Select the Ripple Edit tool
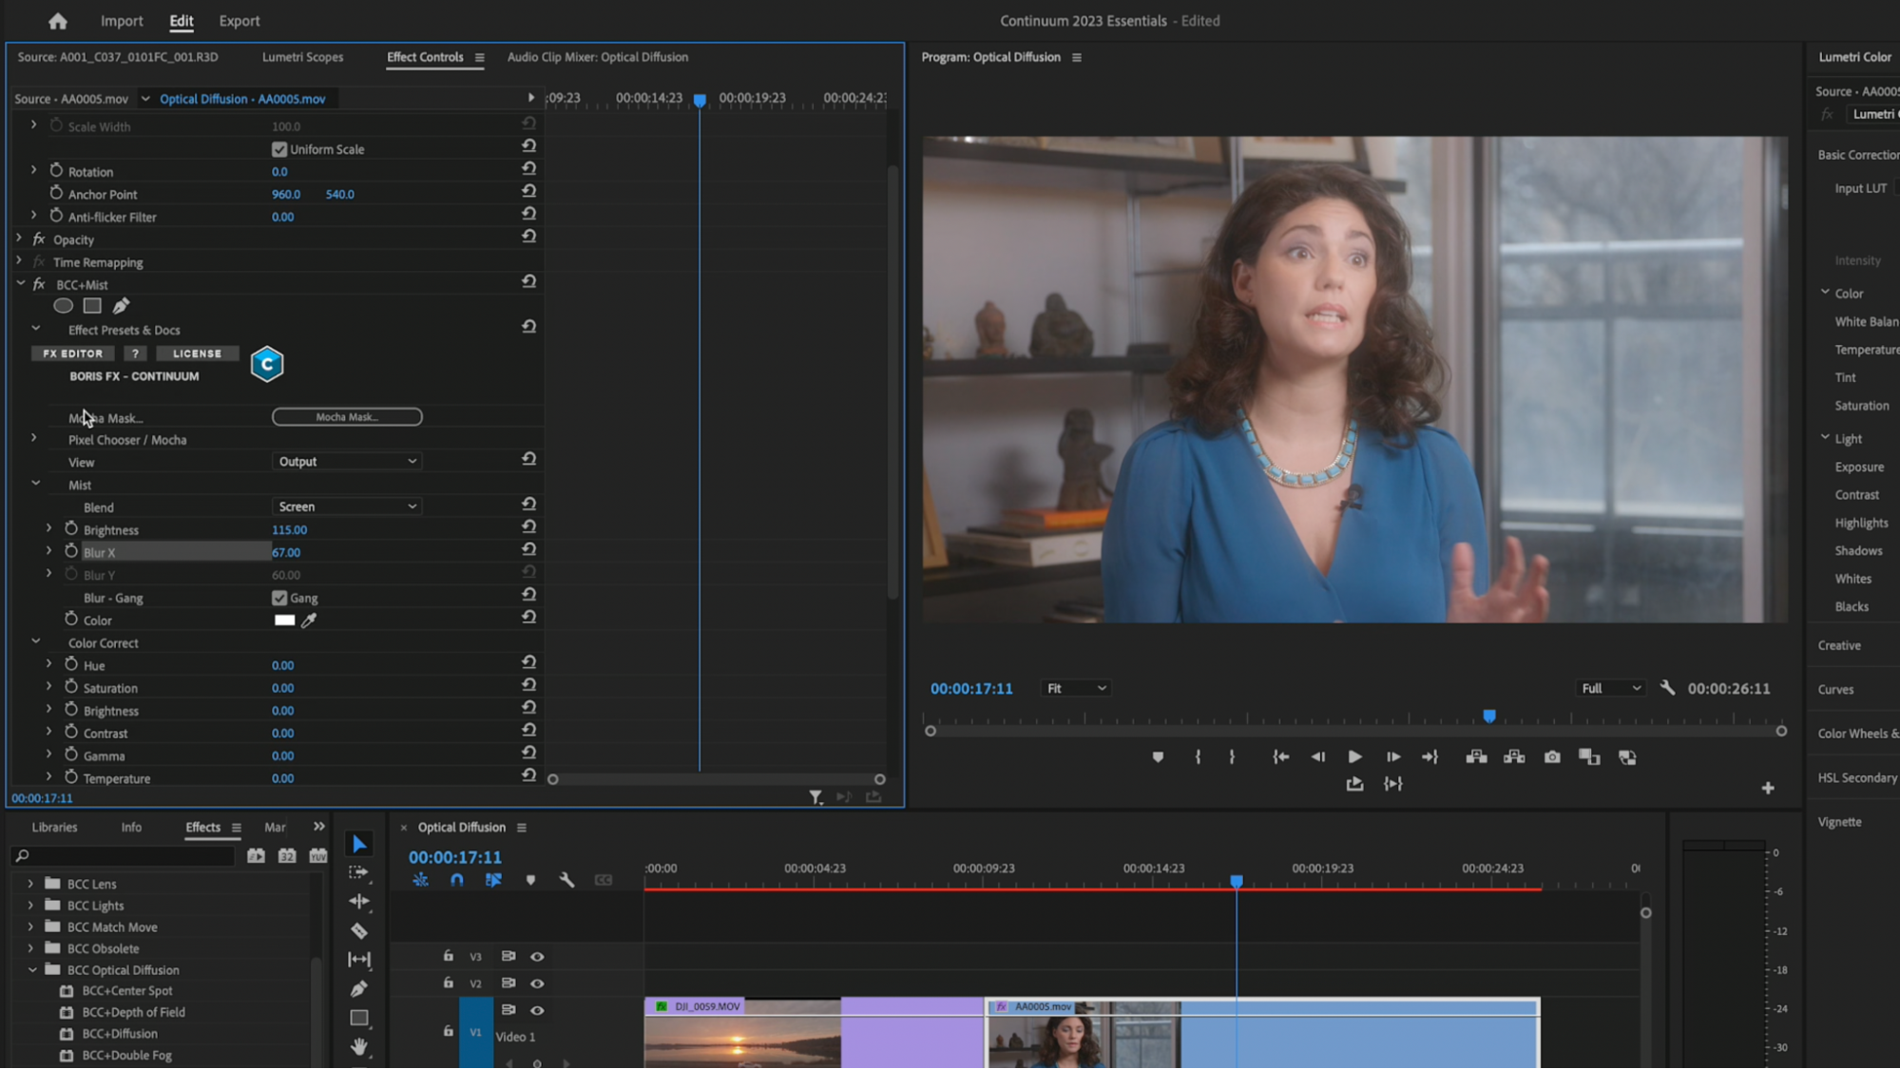The height and width of the screenshot is (1069, 1900). point(358,901)
